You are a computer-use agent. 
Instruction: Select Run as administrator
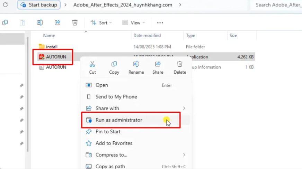pyautogui.click(x=119, y=120)
